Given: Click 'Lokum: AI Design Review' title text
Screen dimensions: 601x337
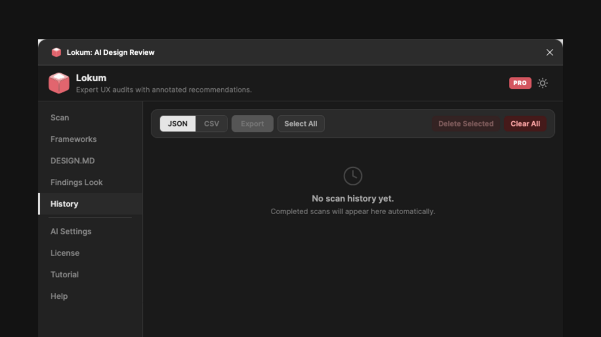Looking at the screenshot, I should point(111,52).
